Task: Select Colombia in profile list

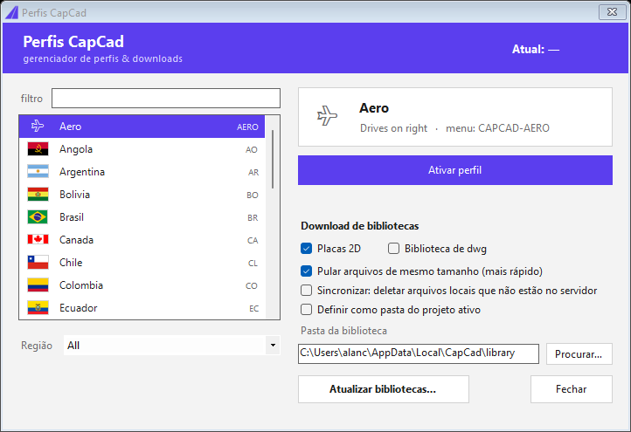Action: click(x=142, y=285)
